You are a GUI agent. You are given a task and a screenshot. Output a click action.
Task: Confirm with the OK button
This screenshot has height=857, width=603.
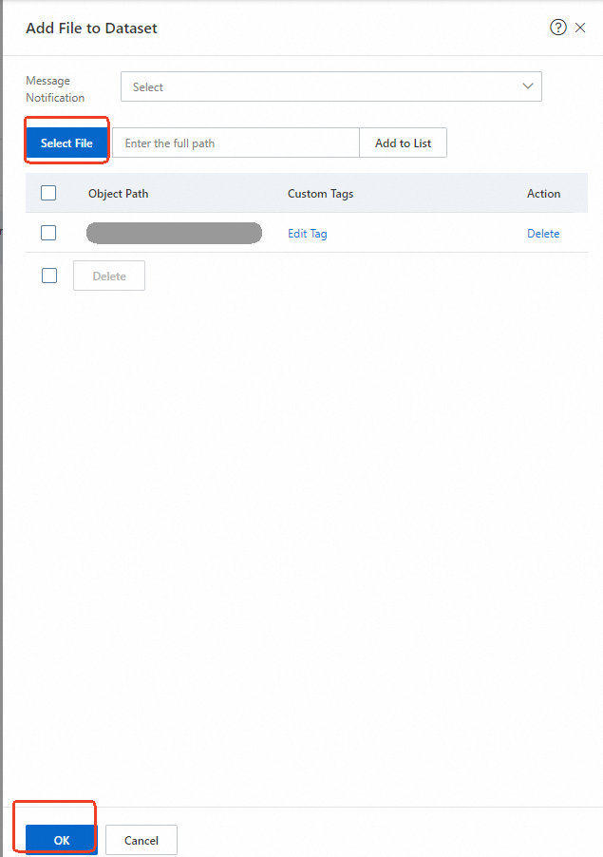coord(61,840)
